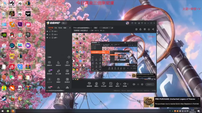Add a 多媒体 media source
This screenshot has height=113, width=202.
(111, 85)
